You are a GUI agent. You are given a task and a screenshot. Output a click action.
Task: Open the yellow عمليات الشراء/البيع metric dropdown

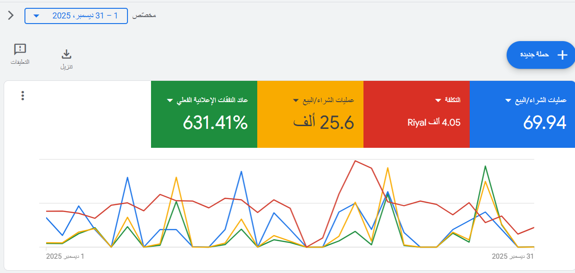coord(297,100)
